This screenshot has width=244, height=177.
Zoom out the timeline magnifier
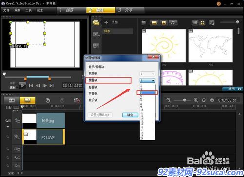point(169,100)
